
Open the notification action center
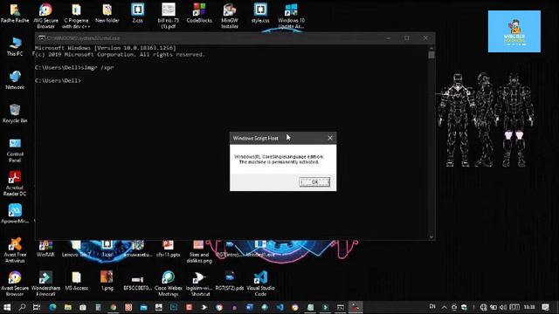[545, 307]
